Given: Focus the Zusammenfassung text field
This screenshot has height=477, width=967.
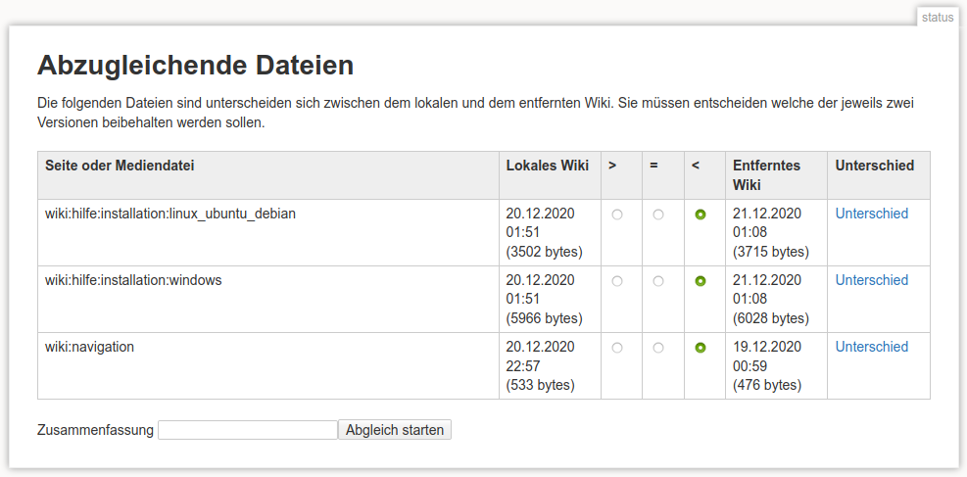Looking at the screenshot, I should (248, 430).
